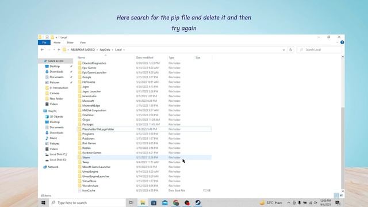
Task: Click the New folder quick access toolbar icon
Action: [52, 37]
